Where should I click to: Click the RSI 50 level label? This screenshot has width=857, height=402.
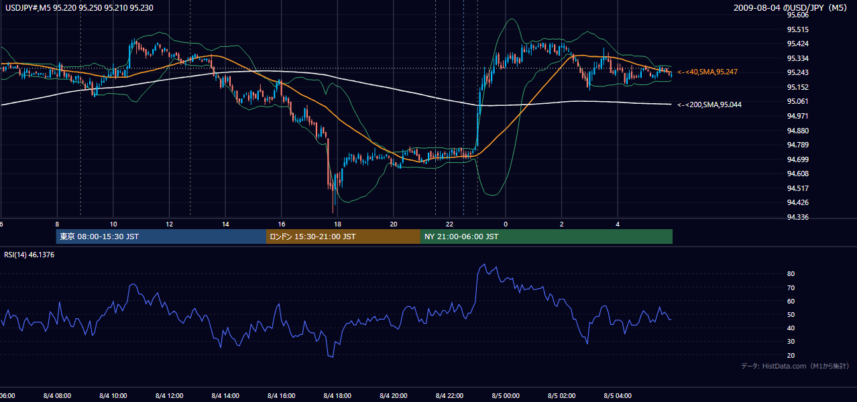[791, 314]
